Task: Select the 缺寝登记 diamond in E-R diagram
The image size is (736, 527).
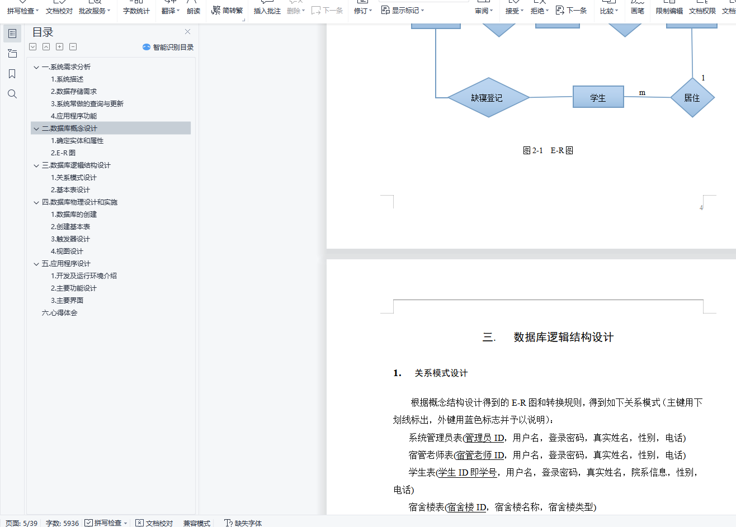Action: (x=488, y=98)
